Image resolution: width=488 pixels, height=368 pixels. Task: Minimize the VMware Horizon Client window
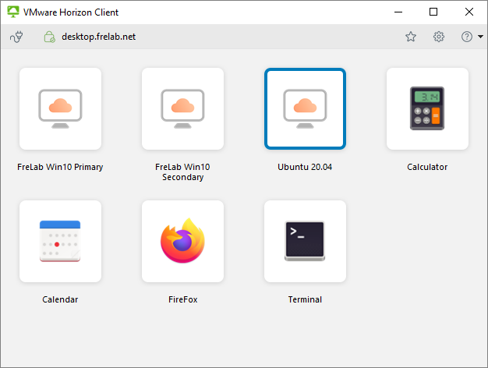point(398,12)
